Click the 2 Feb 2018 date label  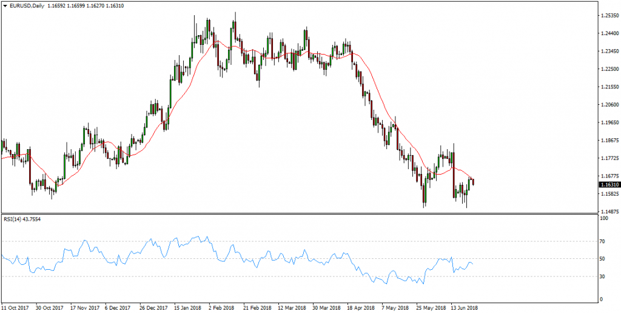pyautogui.click(x=222, y=308)
